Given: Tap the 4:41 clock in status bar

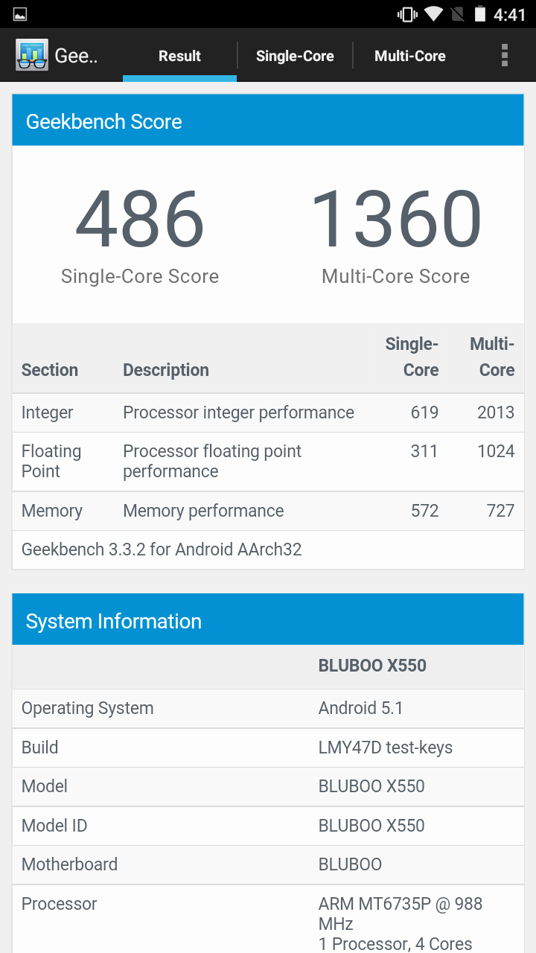Looking at the screenshot, I should click(x=510, y=15).
